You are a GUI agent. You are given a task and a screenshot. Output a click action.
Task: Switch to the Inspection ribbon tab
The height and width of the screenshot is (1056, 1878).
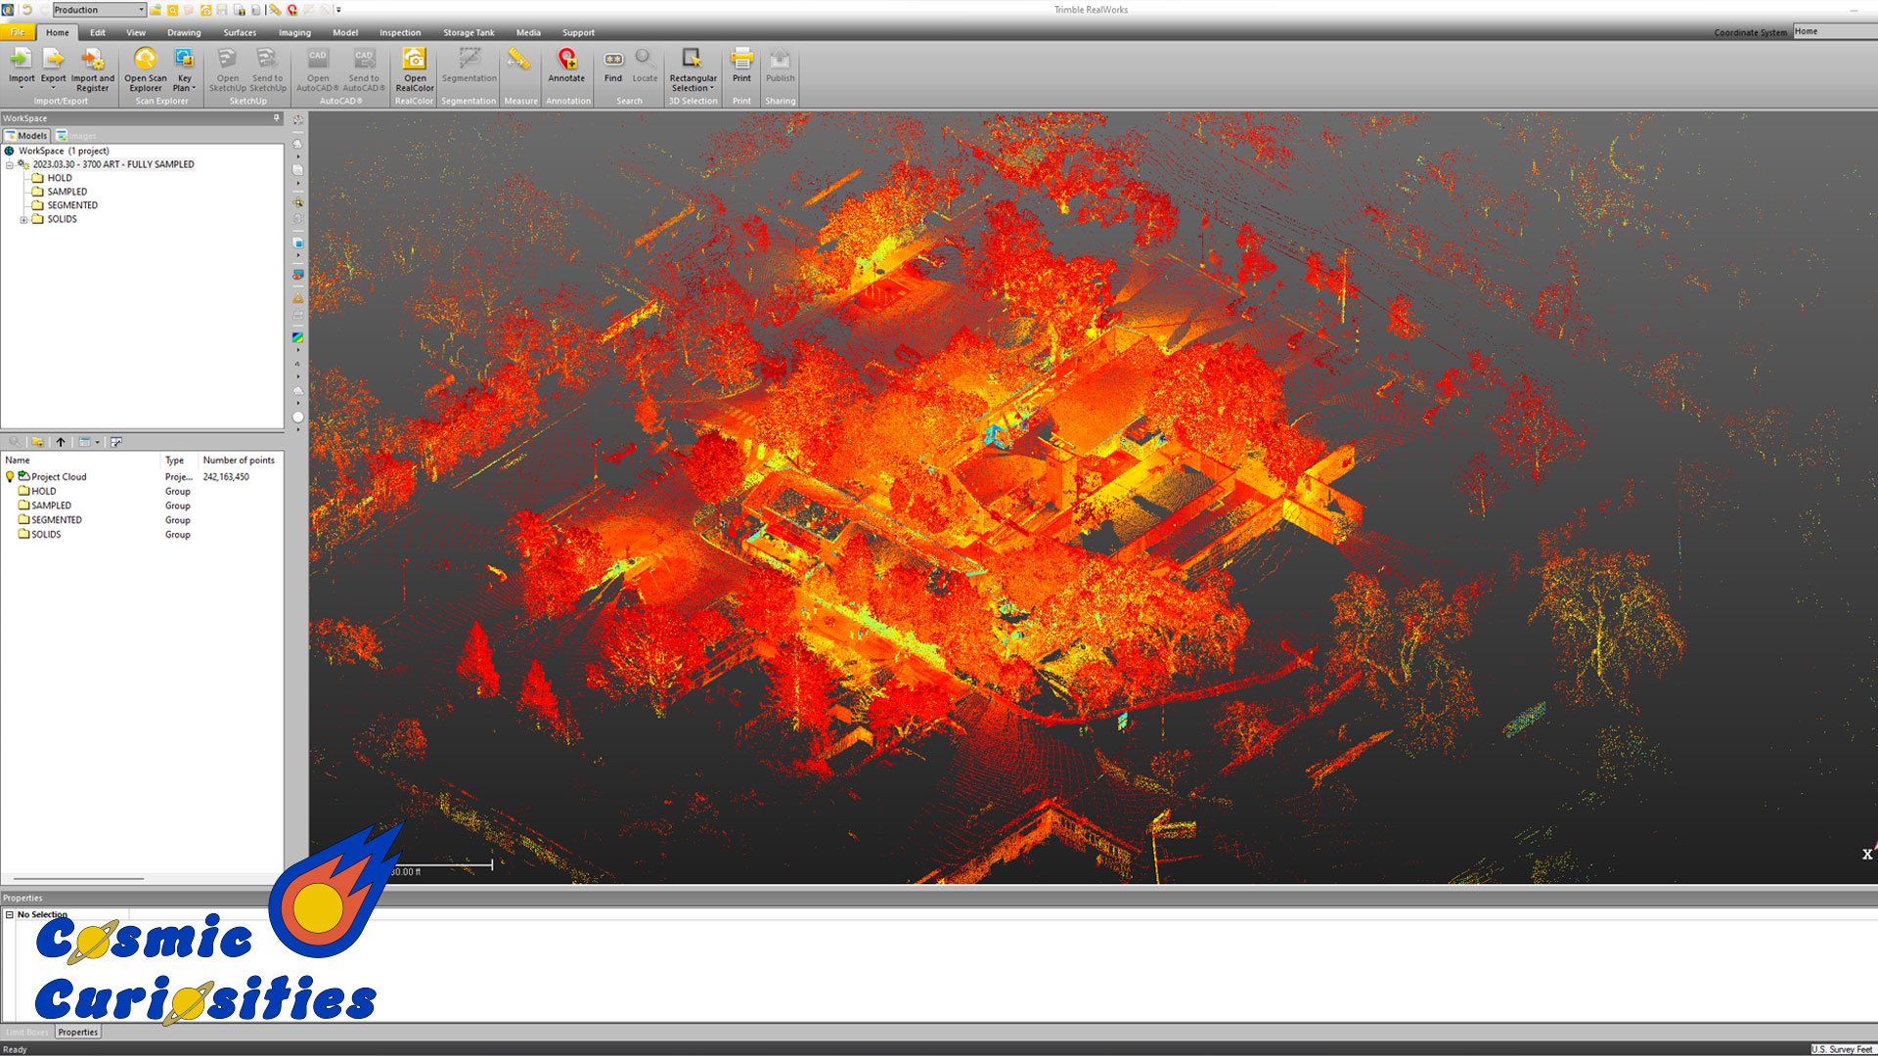click(400, 32)
